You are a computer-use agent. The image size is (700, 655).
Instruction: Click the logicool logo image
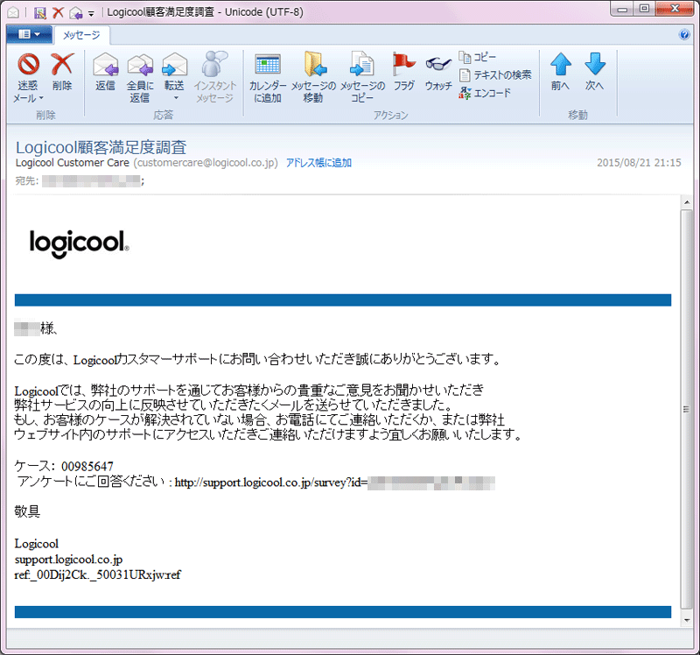80,244
